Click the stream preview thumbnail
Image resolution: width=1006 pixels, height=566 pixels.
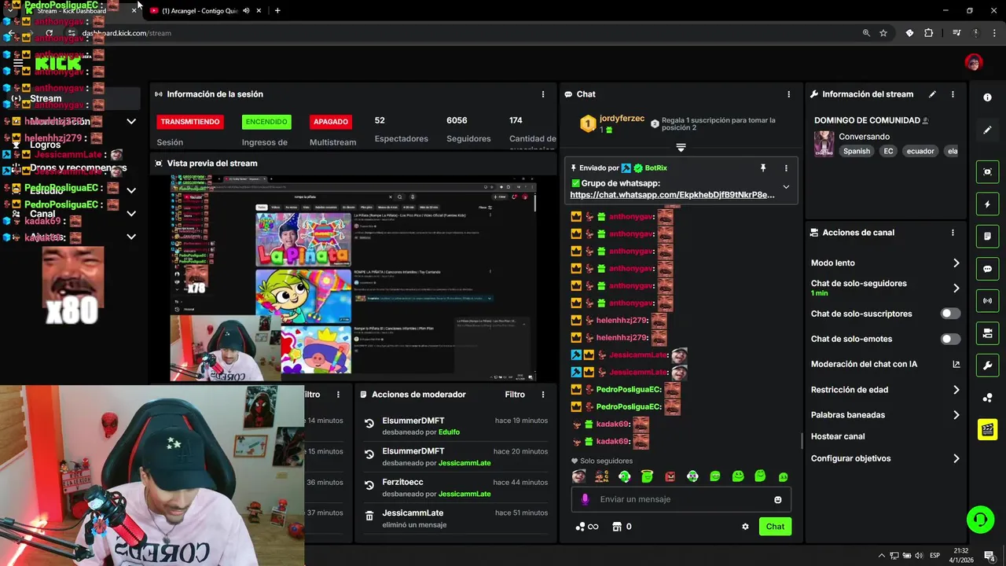coord(353,278)
